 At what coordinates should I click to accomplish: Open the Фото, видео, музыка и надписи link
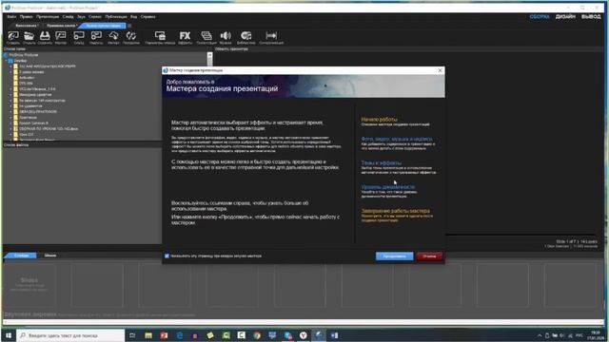tap(397, 139)
